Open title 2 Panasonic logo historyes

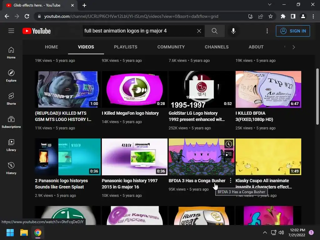point(61,184)
